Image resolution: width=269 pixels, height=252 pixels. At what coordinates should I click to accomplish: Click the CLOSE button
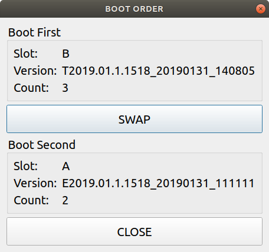134,231
